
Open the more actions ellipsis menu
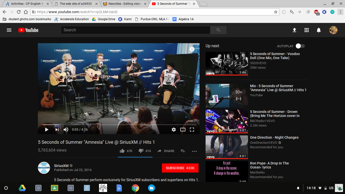point(194,151)
